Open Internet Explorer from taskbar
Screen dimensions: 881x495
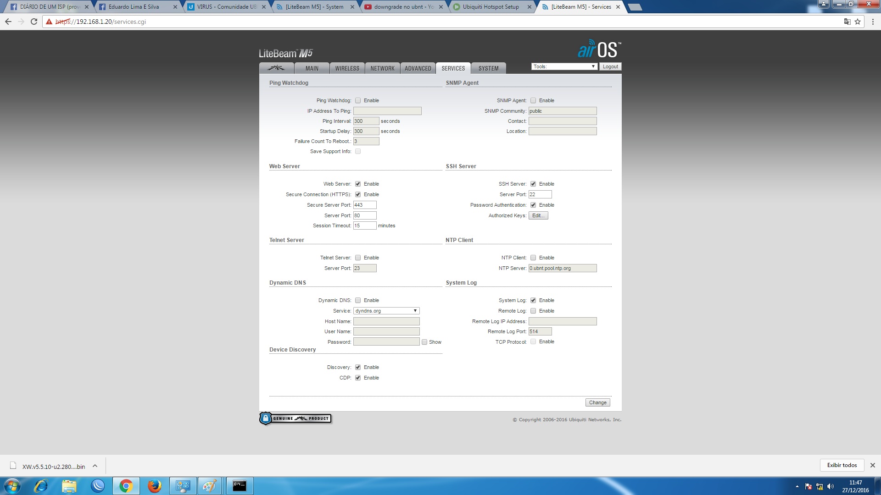41,486
